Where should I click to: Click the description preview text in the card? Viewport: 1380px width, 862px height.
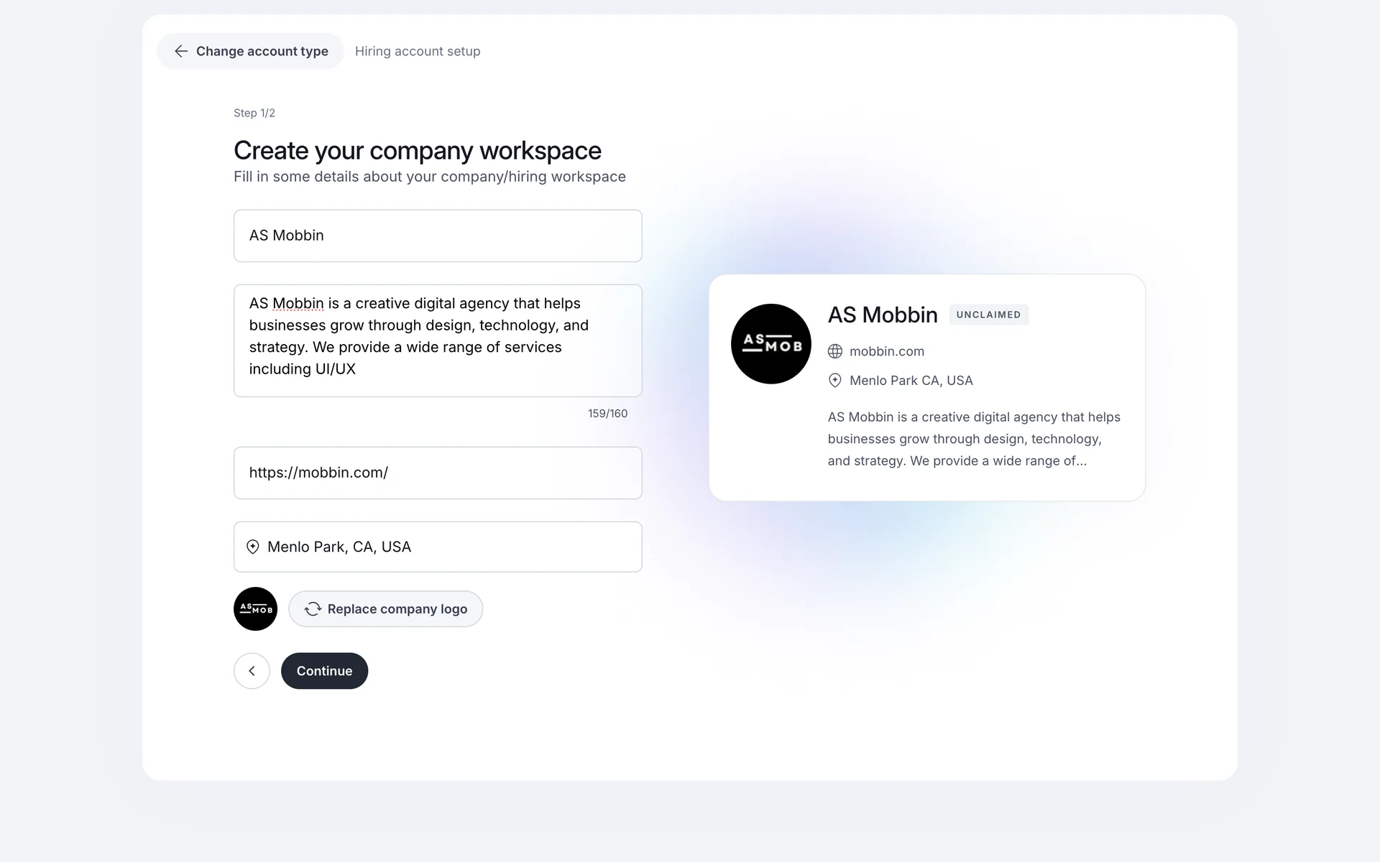tap(974, 439)
